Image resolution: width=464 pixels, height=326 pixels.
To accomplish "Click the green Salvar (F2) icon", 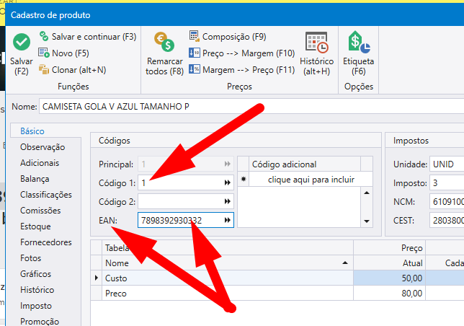I will click(21, 43).
